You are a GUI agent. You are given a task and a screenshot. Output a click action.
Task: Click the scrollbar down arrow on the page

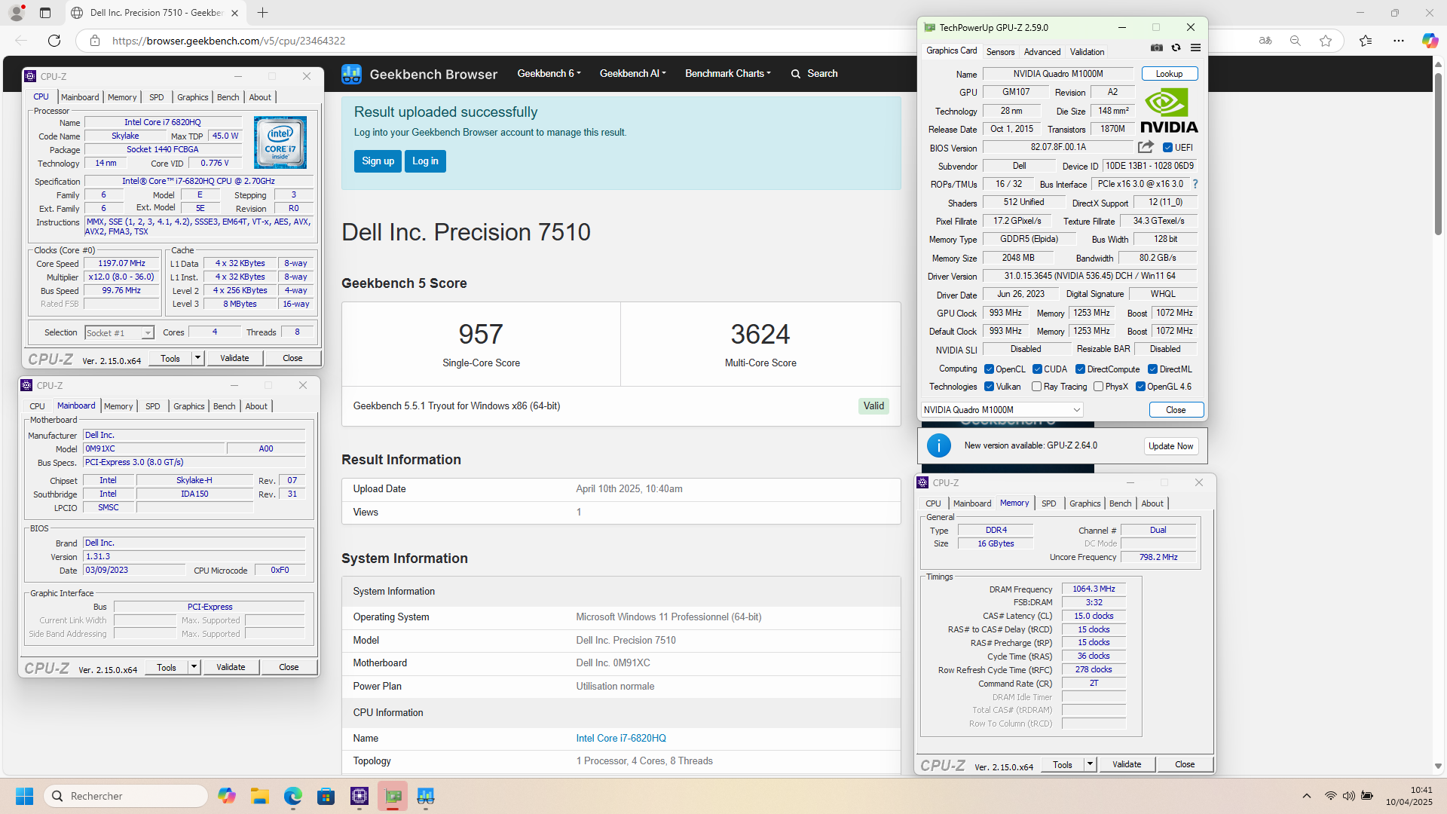(x=1438, y=767)
